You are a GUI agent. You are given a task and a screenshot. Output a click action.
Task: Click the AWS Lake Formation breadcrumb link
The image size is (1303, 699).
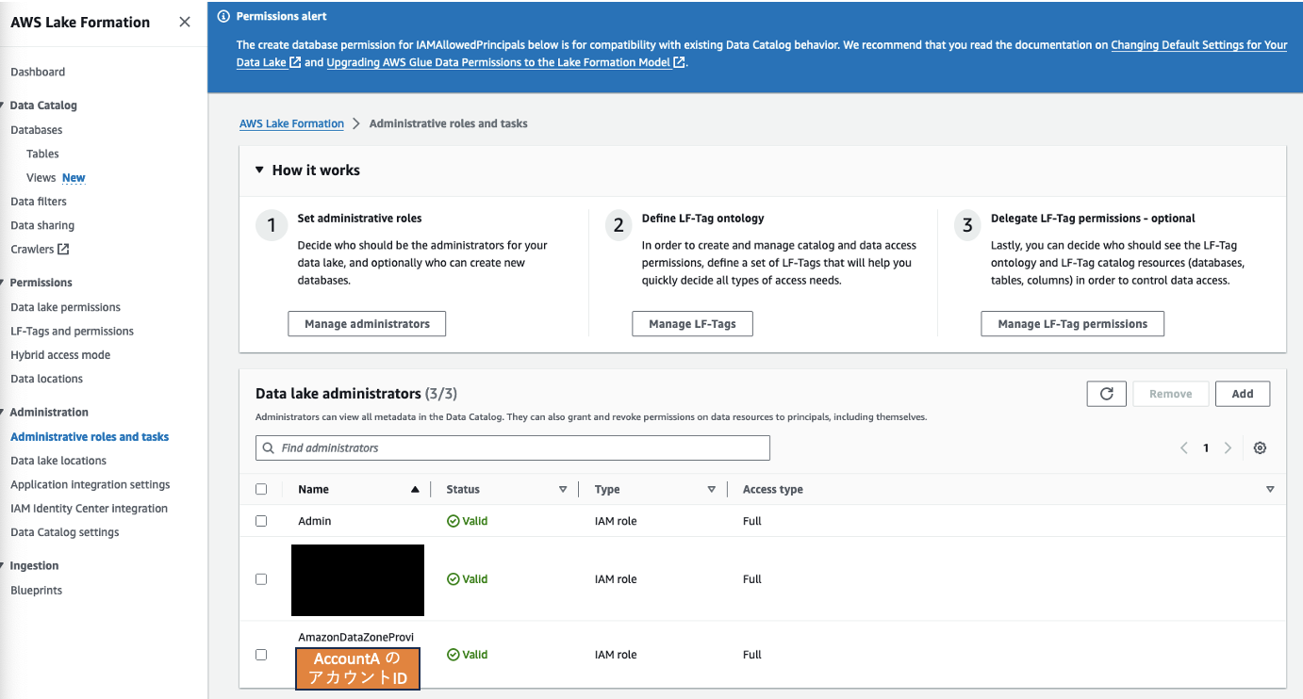point(291,122)
